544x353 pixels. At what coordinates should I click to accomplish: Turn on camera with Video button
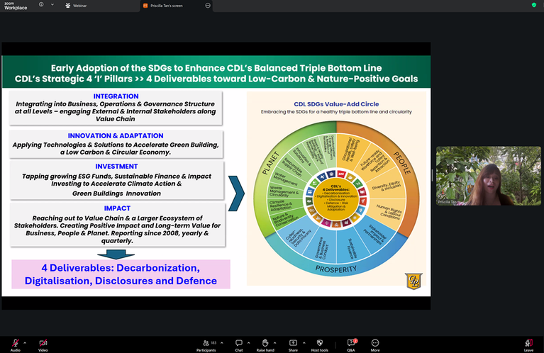coord(43,345)
